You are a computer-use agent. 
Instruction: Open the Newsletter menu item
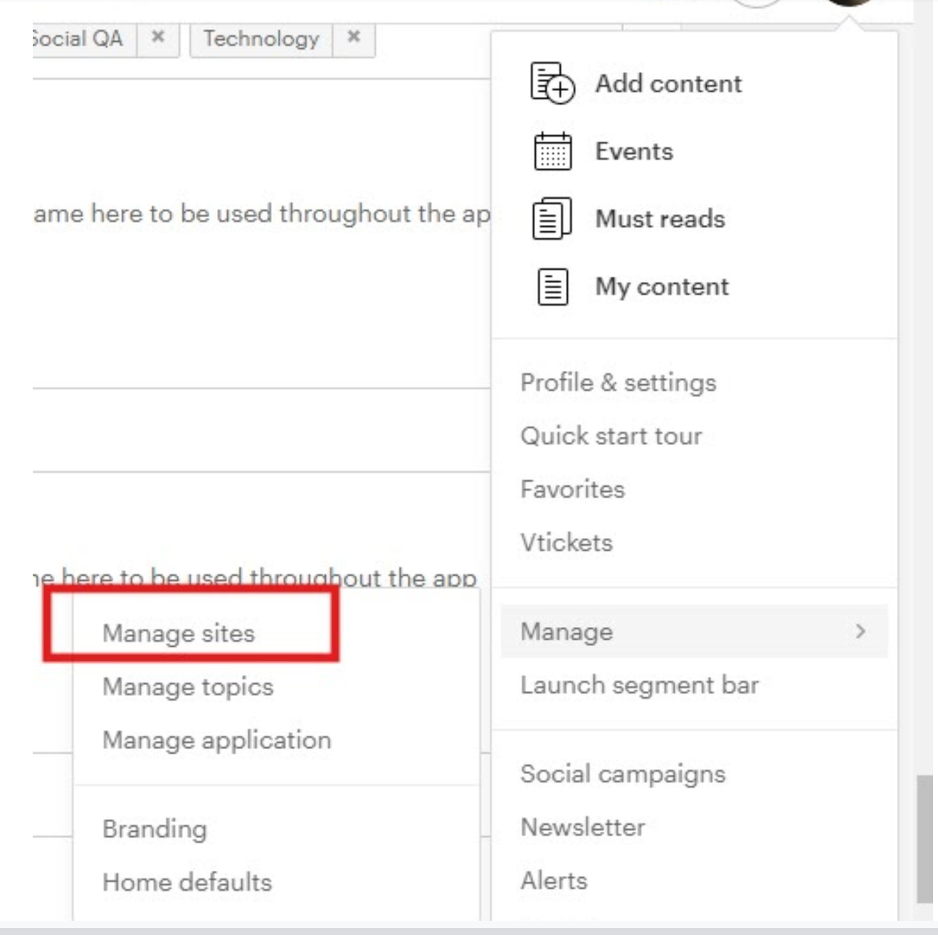(x=583, y=827)
